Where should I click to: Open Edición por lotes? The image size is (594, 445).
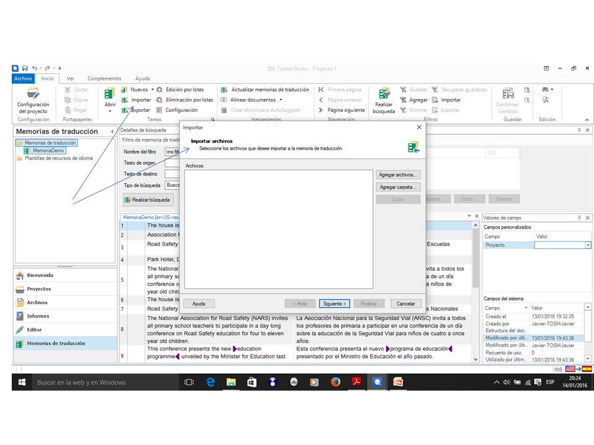[x=180, y=90]
